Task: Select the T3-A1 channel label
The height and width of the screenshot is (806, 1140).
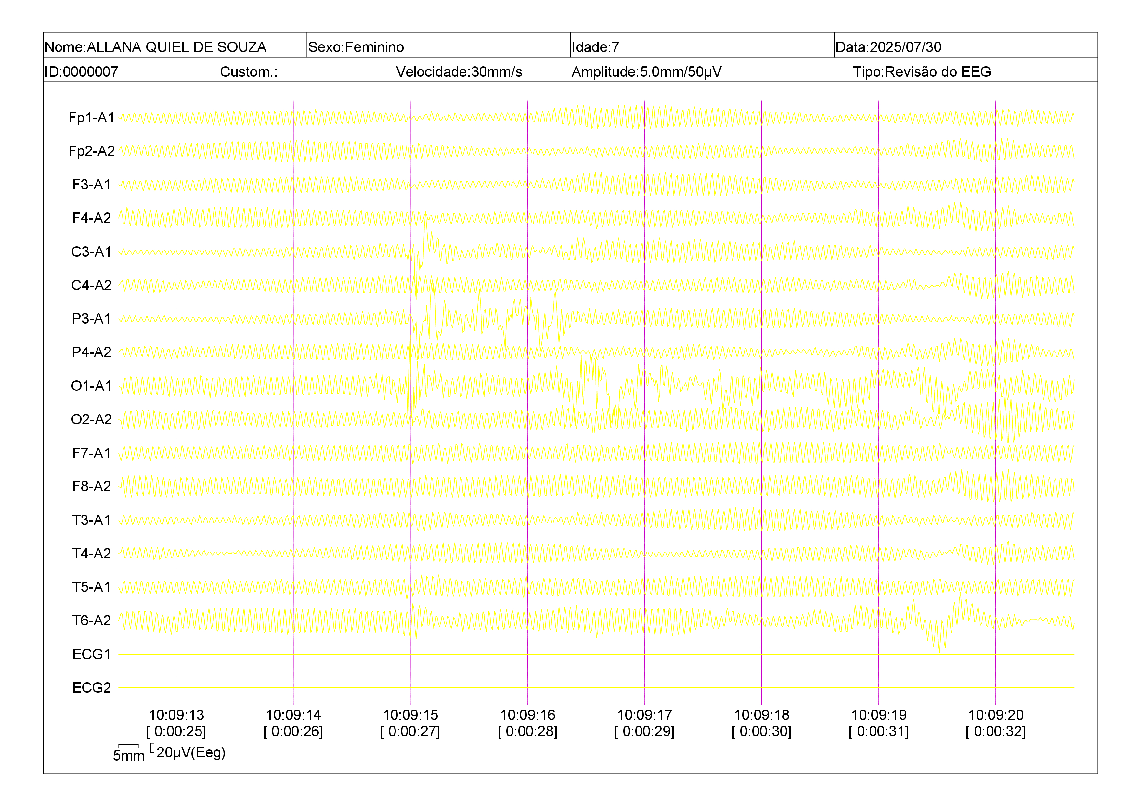Action: pyautogui.click(x=92, y=520)
